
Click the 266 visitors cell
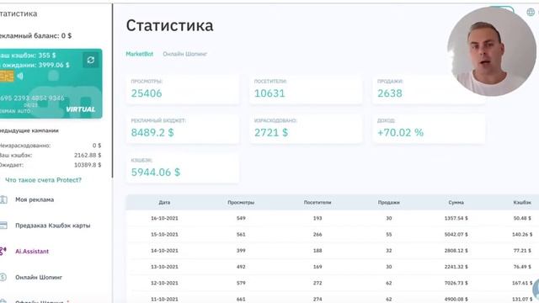point(318,234)
